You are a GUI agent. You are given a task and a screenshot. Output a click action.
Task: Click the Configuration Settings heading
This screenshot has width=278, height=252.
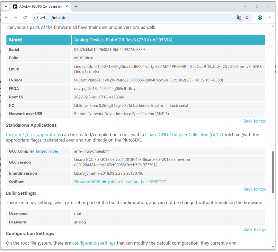tap(30, 234)
